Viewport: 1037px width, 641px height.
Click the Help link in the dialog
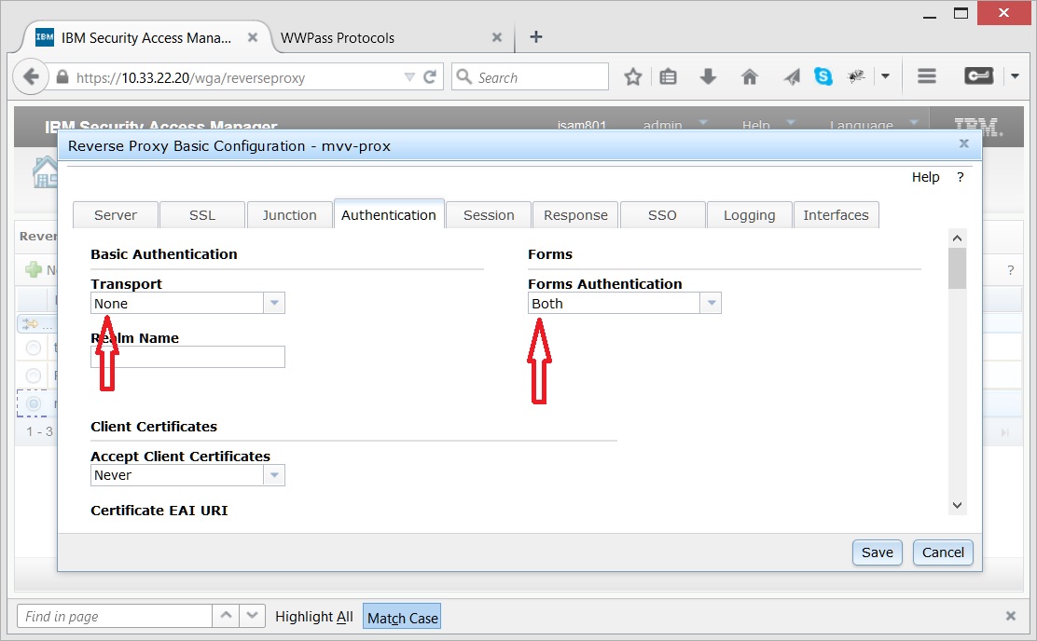click(925, 176)
